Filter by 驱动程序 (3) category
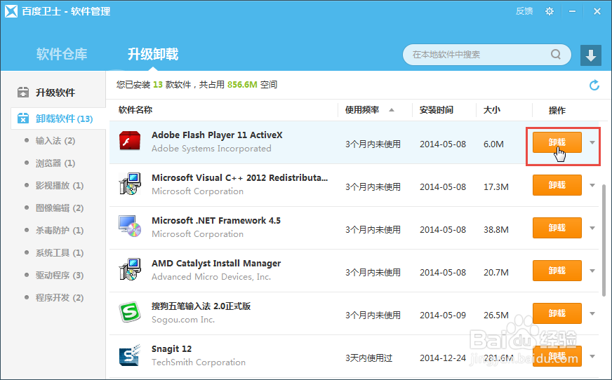 (x=60, y=275)
